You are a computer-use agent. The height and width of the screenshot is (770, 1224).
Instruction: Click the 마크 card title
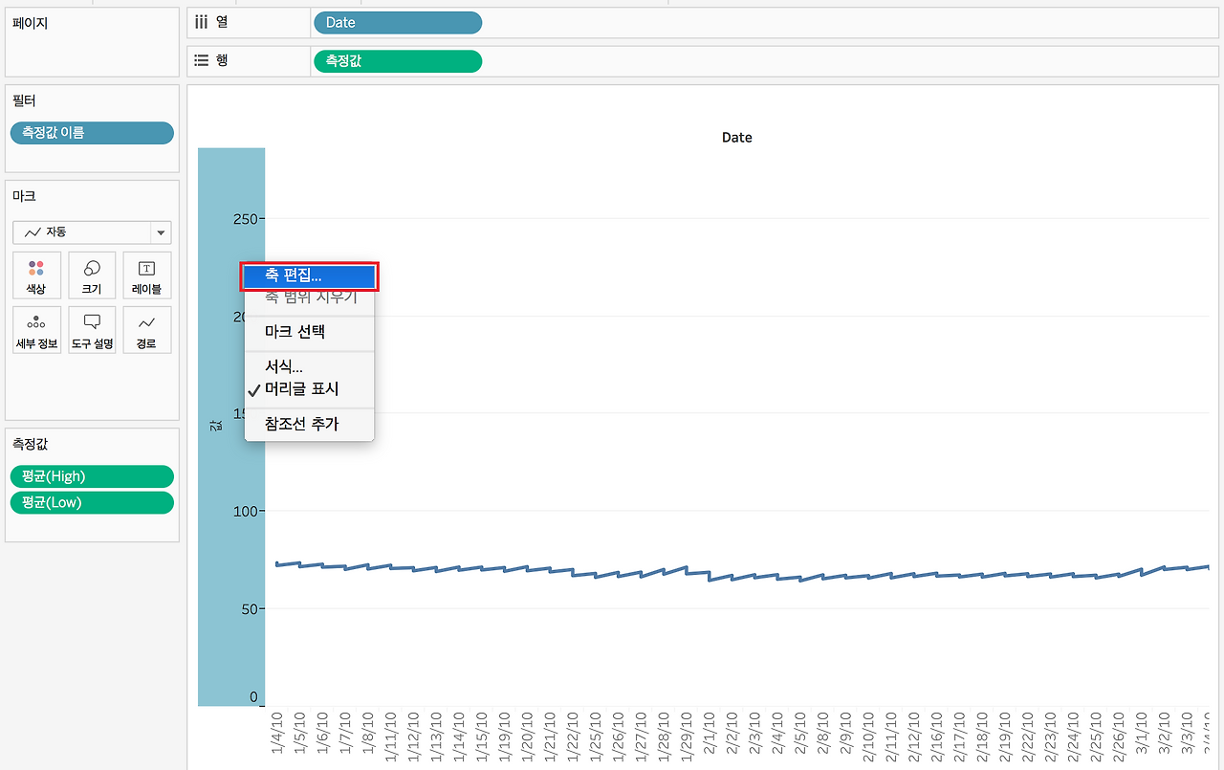pyautogui.click(x=24, y=195)
